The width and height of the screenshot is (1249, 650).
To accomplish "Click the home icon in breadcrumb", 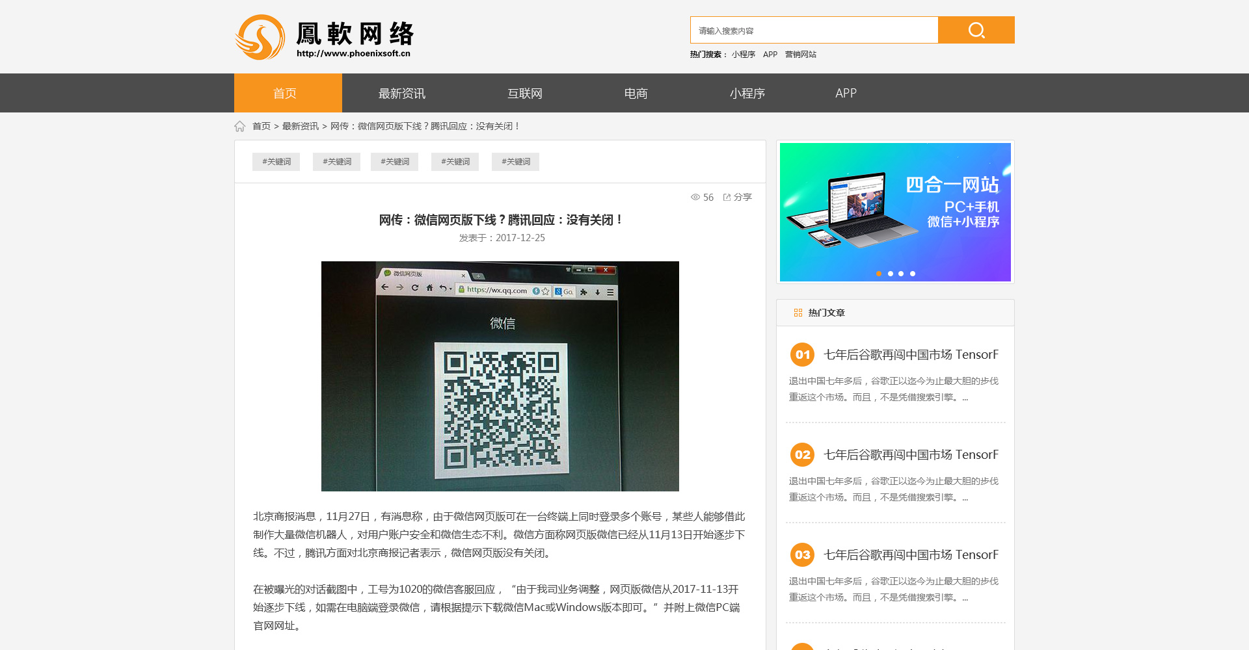I will [x=240, y=126].
